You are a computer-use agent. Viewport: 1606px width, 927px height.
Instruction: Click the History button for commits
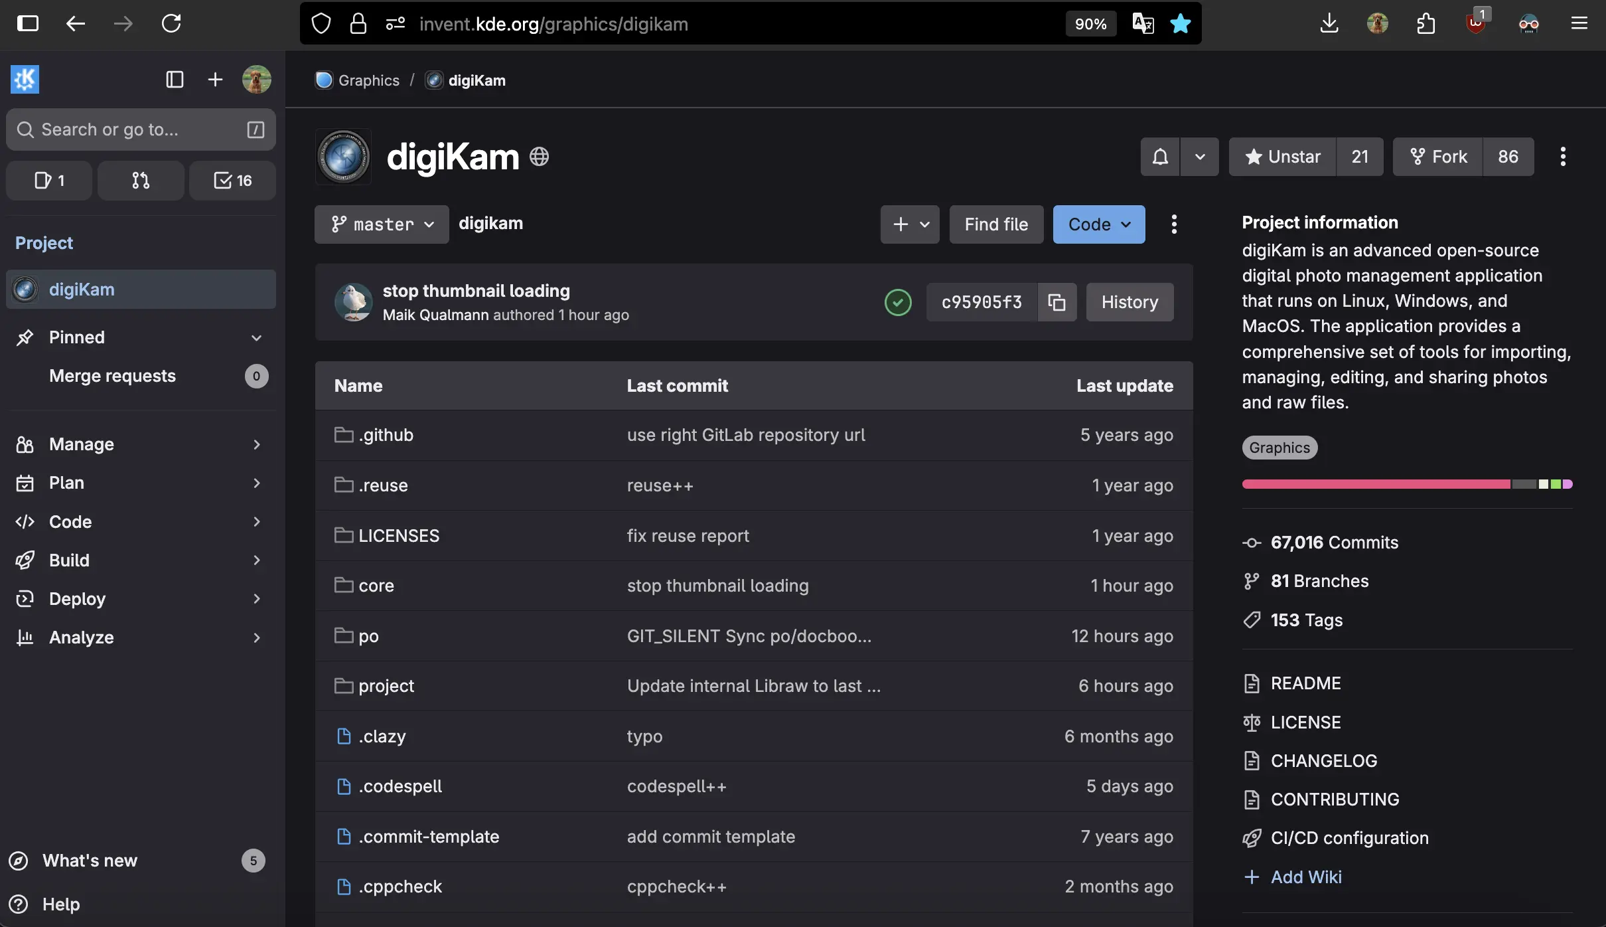(1129, 302)
